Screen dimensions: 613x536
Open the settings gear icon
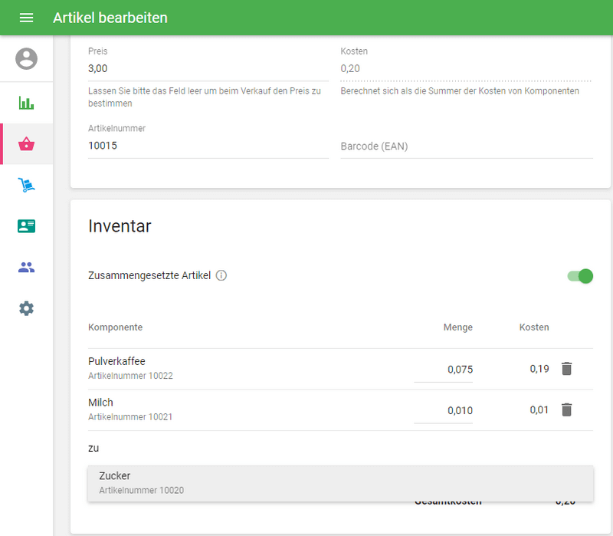pos(26,308)
